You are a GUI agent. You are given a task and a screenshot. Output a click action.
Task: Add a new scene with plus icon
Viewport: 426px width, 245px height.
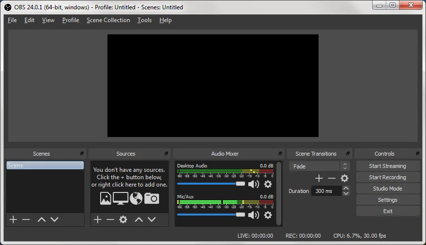point(13,219)
